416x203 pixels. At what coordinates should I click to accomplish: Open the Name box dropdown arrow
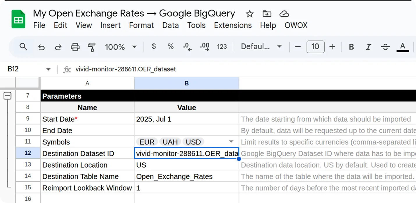tap(48, 69)
